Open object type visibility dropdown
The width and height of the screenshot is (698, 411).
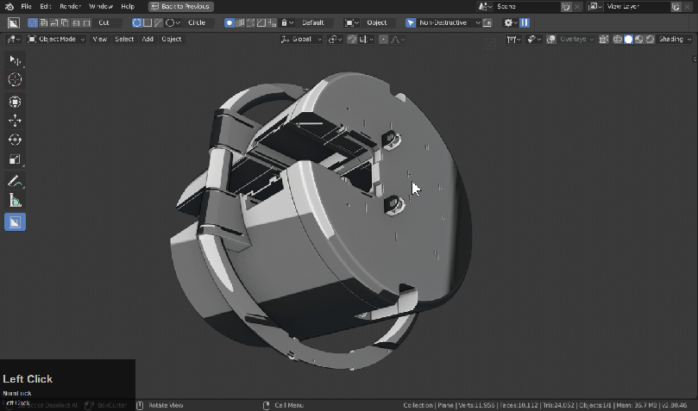click(x=513, y=39)
